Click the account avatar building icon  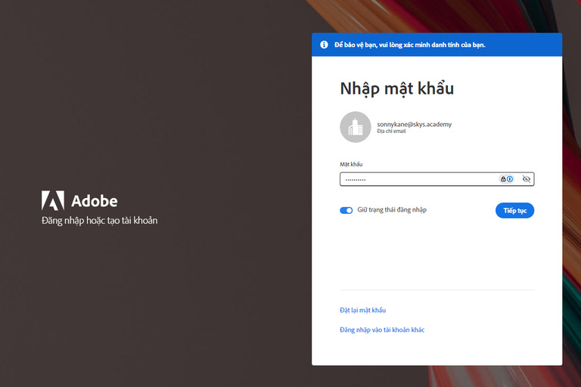356,127
